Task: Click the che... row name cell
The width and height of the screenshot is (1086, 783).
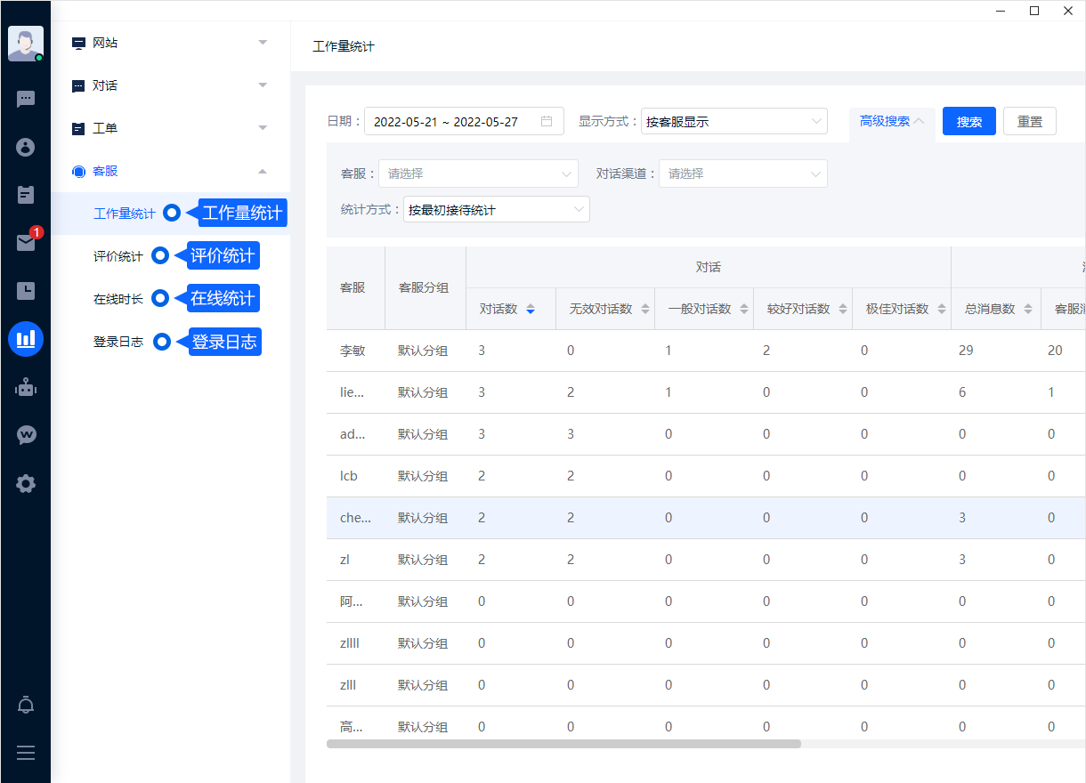Action: (x=356, y=518)
